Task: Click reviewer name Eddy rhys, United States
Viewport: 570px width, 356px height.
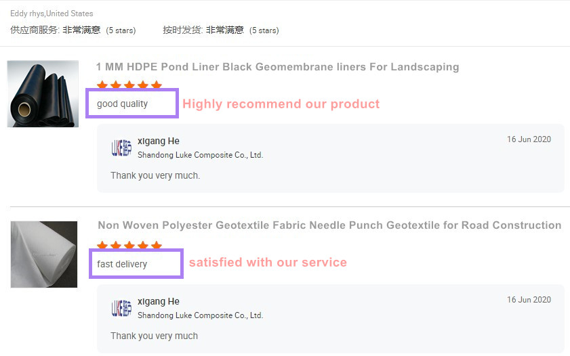Action: (x=52, y=14)
